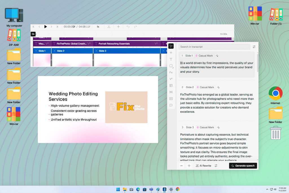Redo the last timeline action
Screen dimensions: 289x193
pos(135,27)
